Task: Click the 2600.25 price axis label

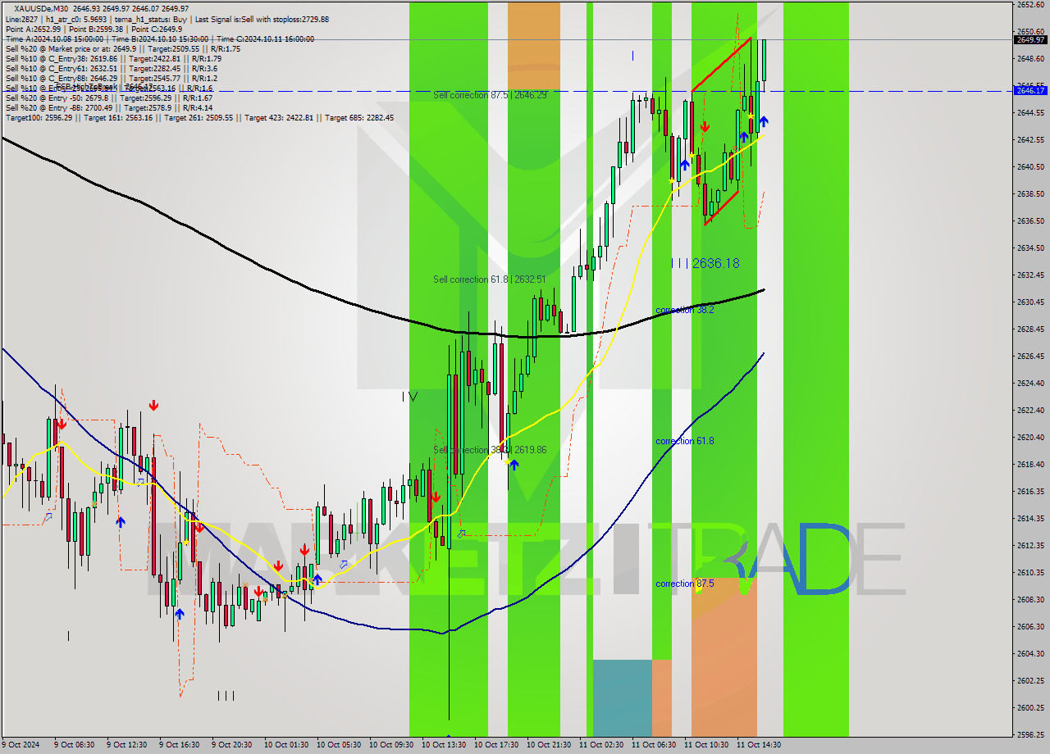Action: coord(1030,708)
